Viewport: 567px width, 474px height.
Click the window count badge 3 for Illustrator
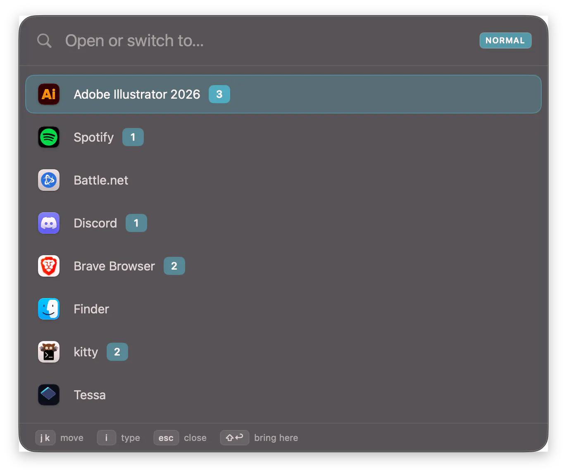pyautogui.click(x=219, y=94)
